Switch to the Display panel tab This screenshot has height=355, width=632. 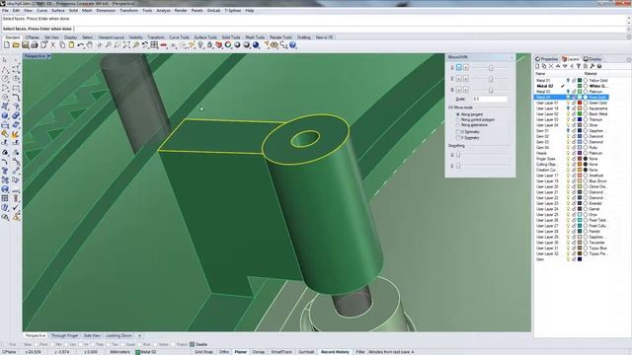pyautogui.click(x=592, y=59)
